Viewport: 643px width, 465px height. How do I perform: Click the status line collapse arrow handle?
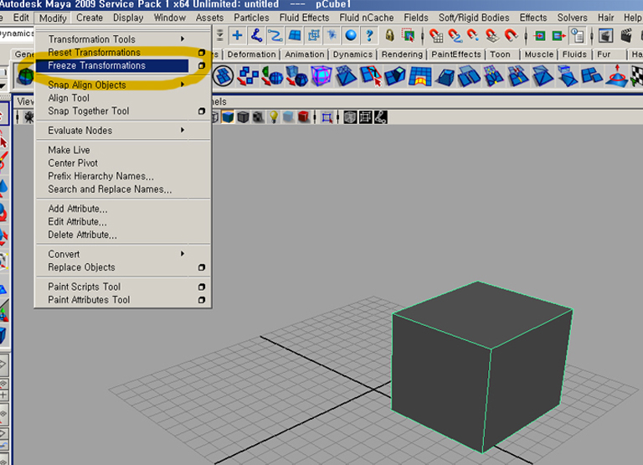click(x=220, y=36)
